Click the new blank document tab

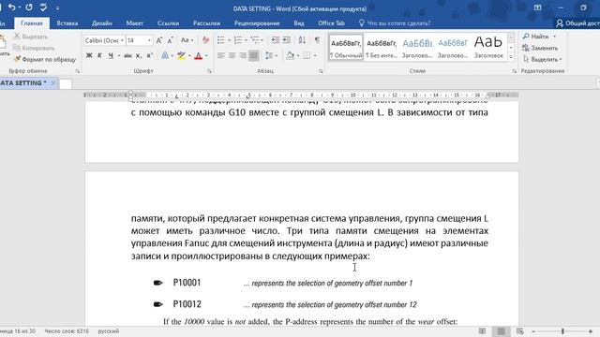click(66, 83)
